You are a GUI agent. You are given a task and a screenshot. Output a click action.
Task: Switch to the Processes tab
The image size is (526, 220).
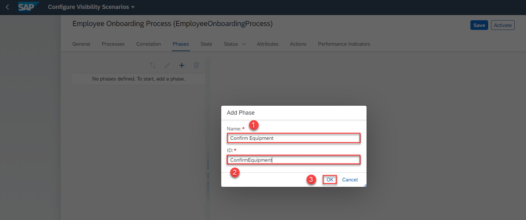[113, 44]
